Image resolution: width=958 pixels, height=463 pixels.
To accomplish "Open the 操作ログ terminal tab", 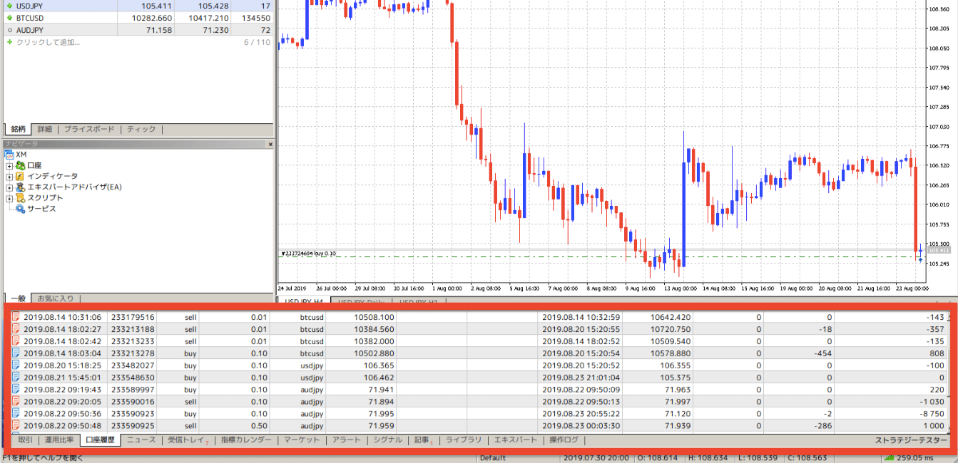I will click(564, 440).
